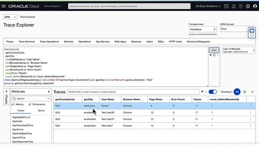
Task: Click the Trace Explorer breadcrumb
Action: 28,17
